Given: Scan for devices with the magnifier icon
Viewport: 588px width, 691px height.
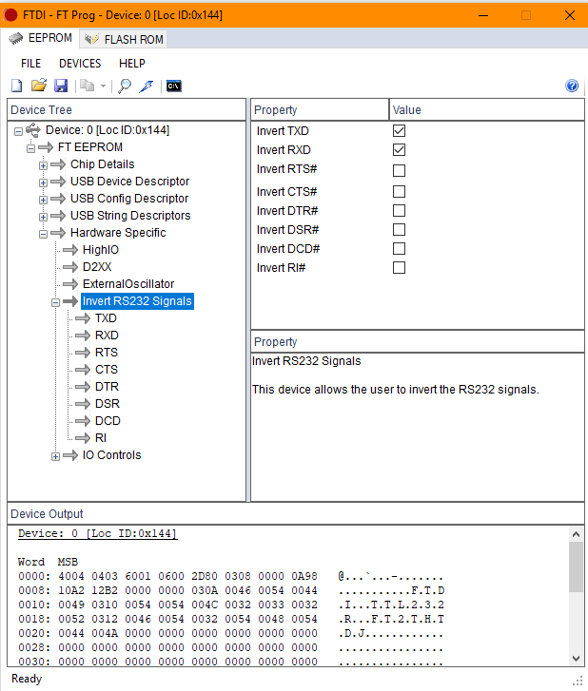Looking at the screenshot, I should (125, 86).
